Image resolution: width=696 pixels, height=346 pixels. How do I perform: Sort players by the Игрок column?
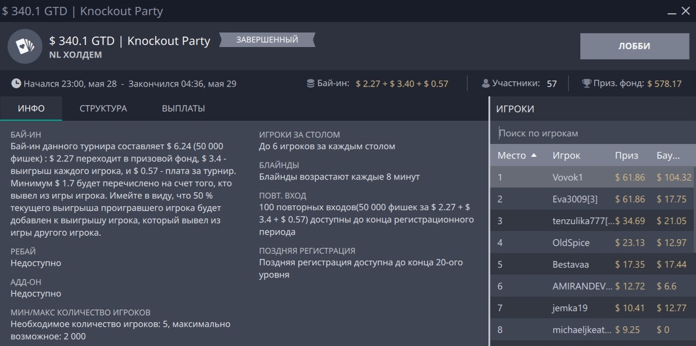click(x=566, y=156)
